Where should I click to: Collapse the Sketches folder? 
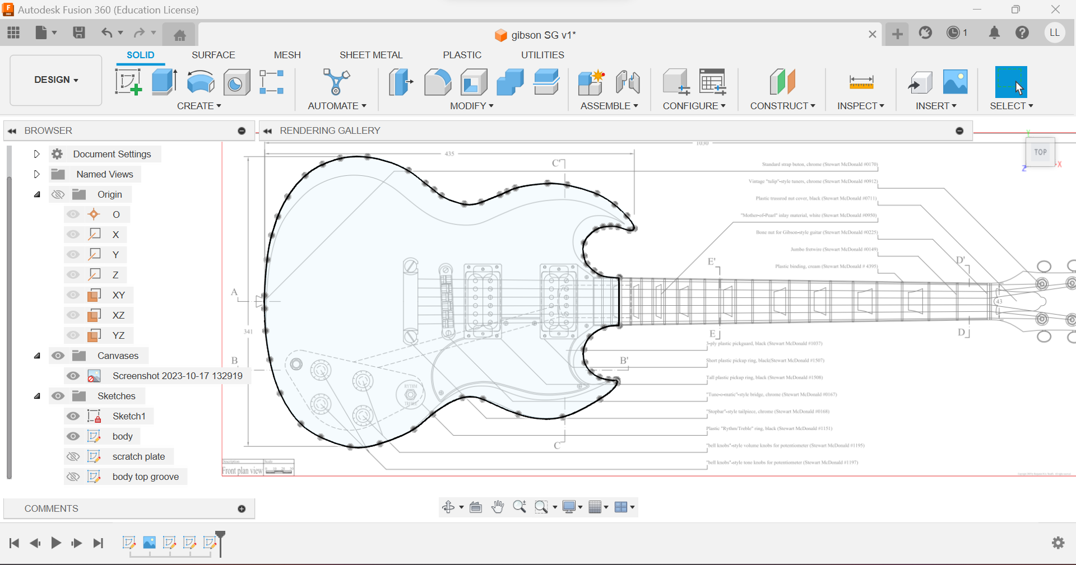(37, 396)
